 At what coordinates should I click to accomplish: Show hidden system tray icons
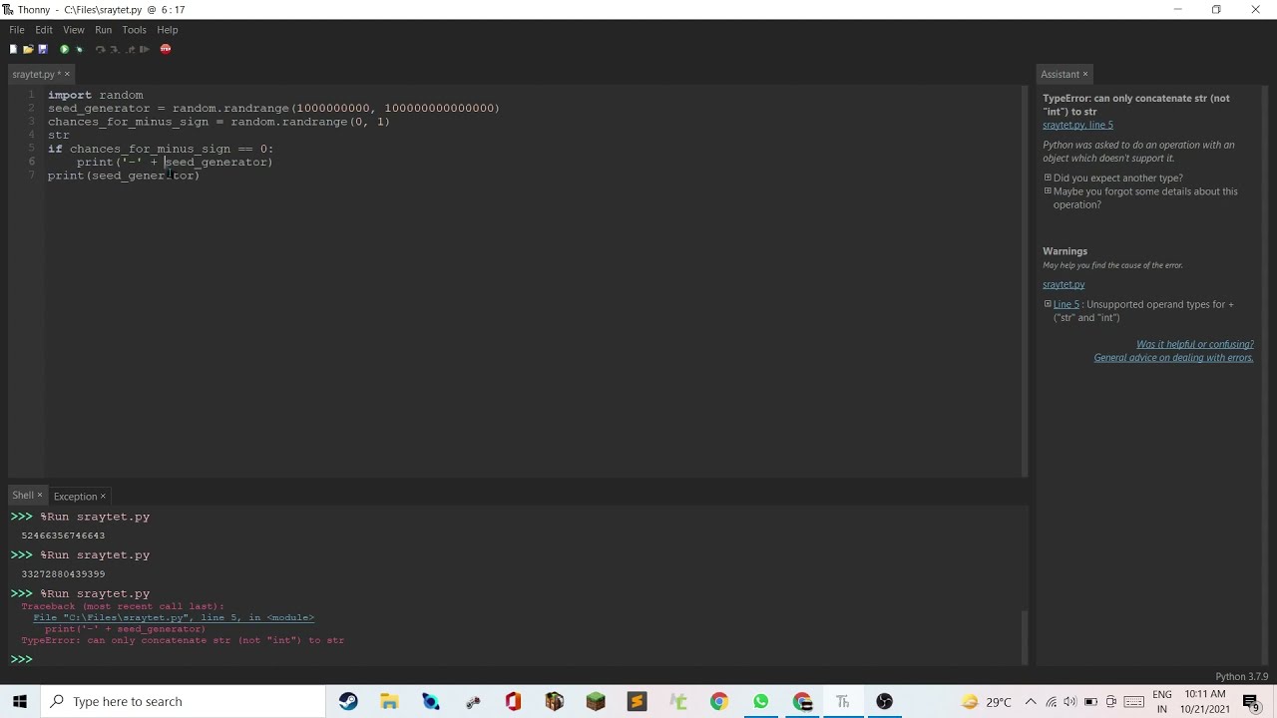tap(1031, 701)
